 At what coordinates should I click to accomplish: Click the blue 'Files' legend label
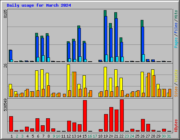(x=176, y=28)
